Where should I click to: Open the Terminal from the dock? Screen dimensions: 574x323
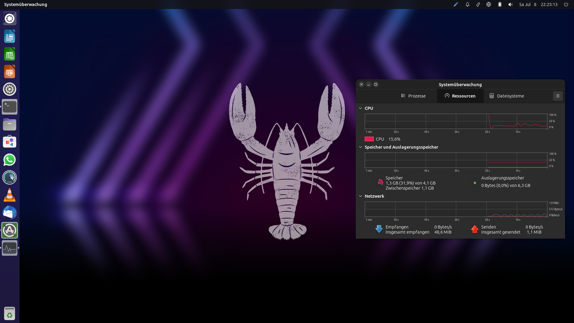[x=10, y=107]
